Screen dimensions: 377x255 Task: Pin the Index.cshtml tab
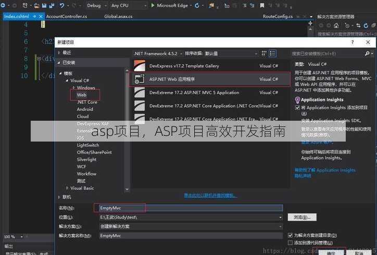(34, 16)
